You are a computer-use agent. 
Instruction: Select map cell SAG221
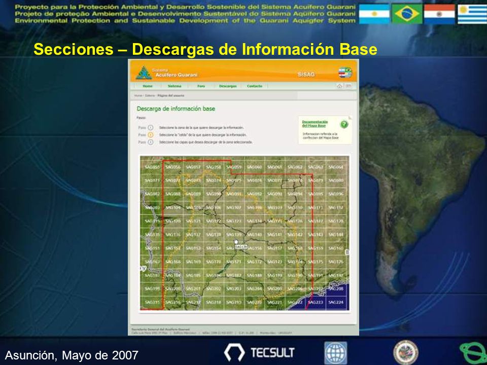pos(275,302)
